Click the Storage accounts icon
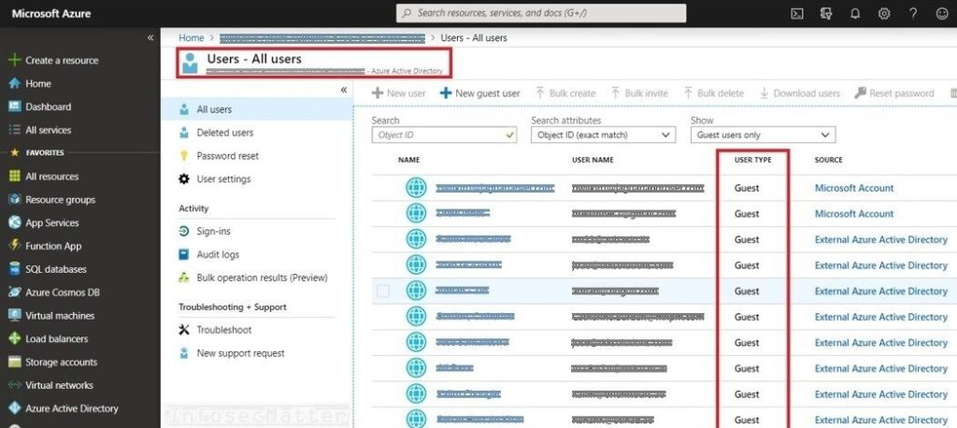957x428 pixels. click(15, 362)
